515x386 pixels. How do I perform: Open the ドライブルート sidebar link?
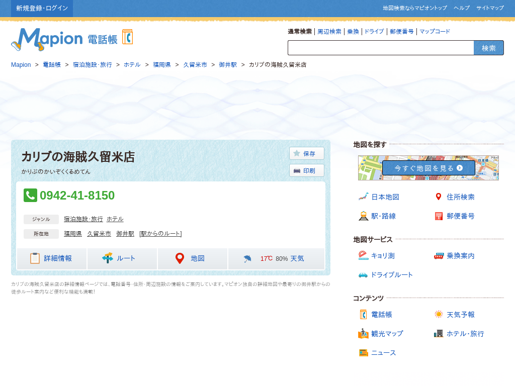coord(392,275)
